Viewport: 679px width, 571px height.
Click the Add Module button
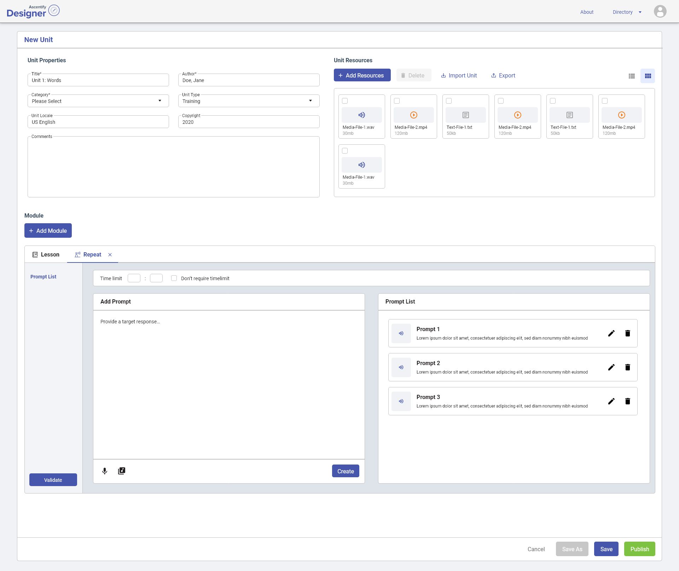tap(48, 230)
